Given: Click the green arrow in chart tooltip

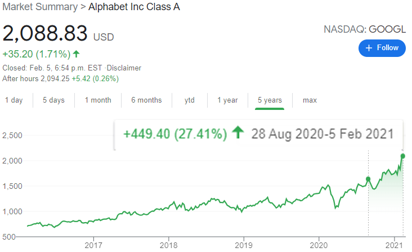Looking at the screenshot, I should [x=238, y=134].
